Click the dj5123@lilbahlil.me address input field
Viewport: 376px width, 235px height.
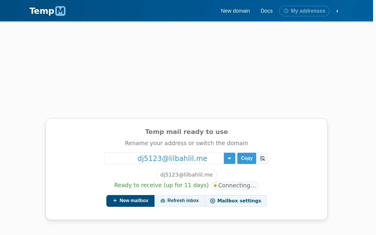point(164,158)
